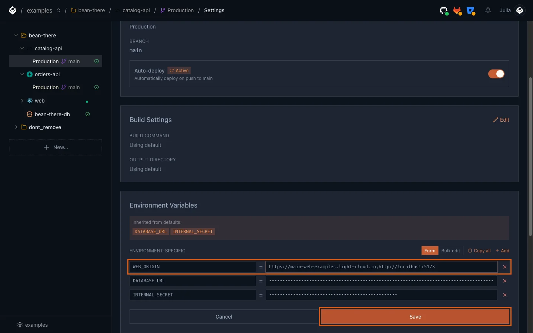Viewport: 533px width, 333px height.
Task: Collapse the bean-there project tree
Action: [16, 36]
